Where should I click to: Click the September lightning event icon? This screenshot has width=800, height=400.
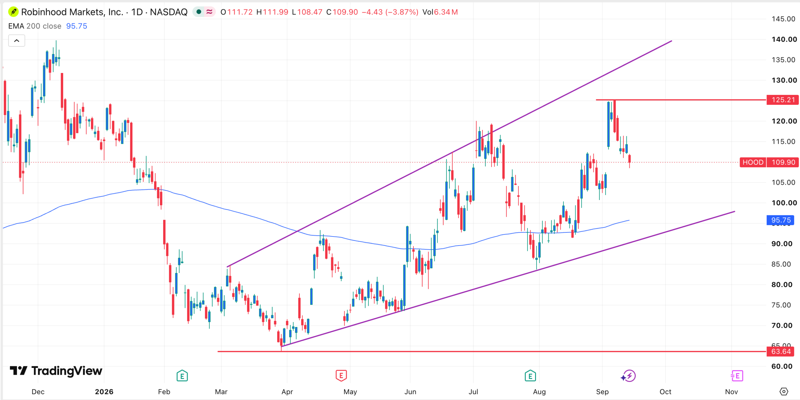pos(628,376)
